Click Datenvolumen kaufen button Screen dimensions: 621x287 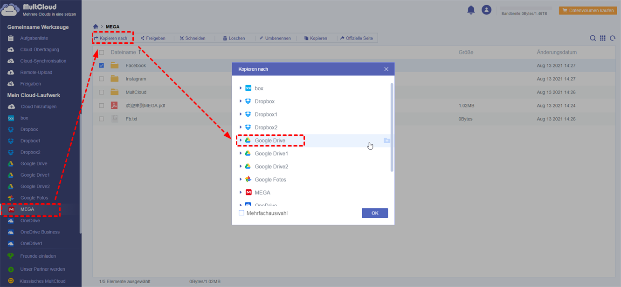587,10
